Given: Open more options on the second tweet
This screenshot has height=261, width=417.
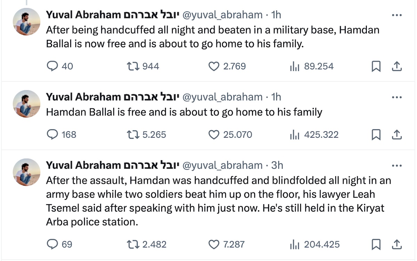Looking at the screenshot, I should point(396,97).
